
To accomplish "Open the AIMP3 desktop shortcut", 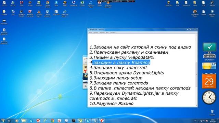I will pyautogui.click(x=65, y=3).
